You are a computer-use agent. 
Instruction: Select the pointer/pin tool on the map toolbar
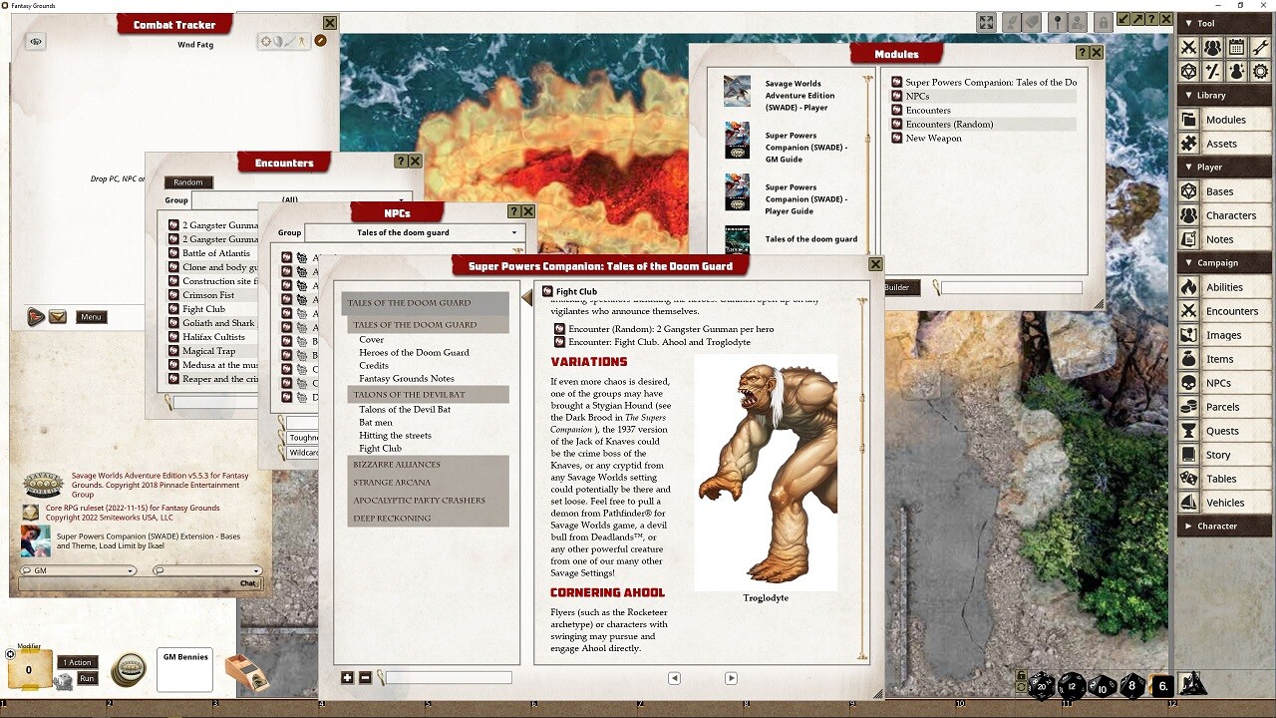tap(1059, 20)
